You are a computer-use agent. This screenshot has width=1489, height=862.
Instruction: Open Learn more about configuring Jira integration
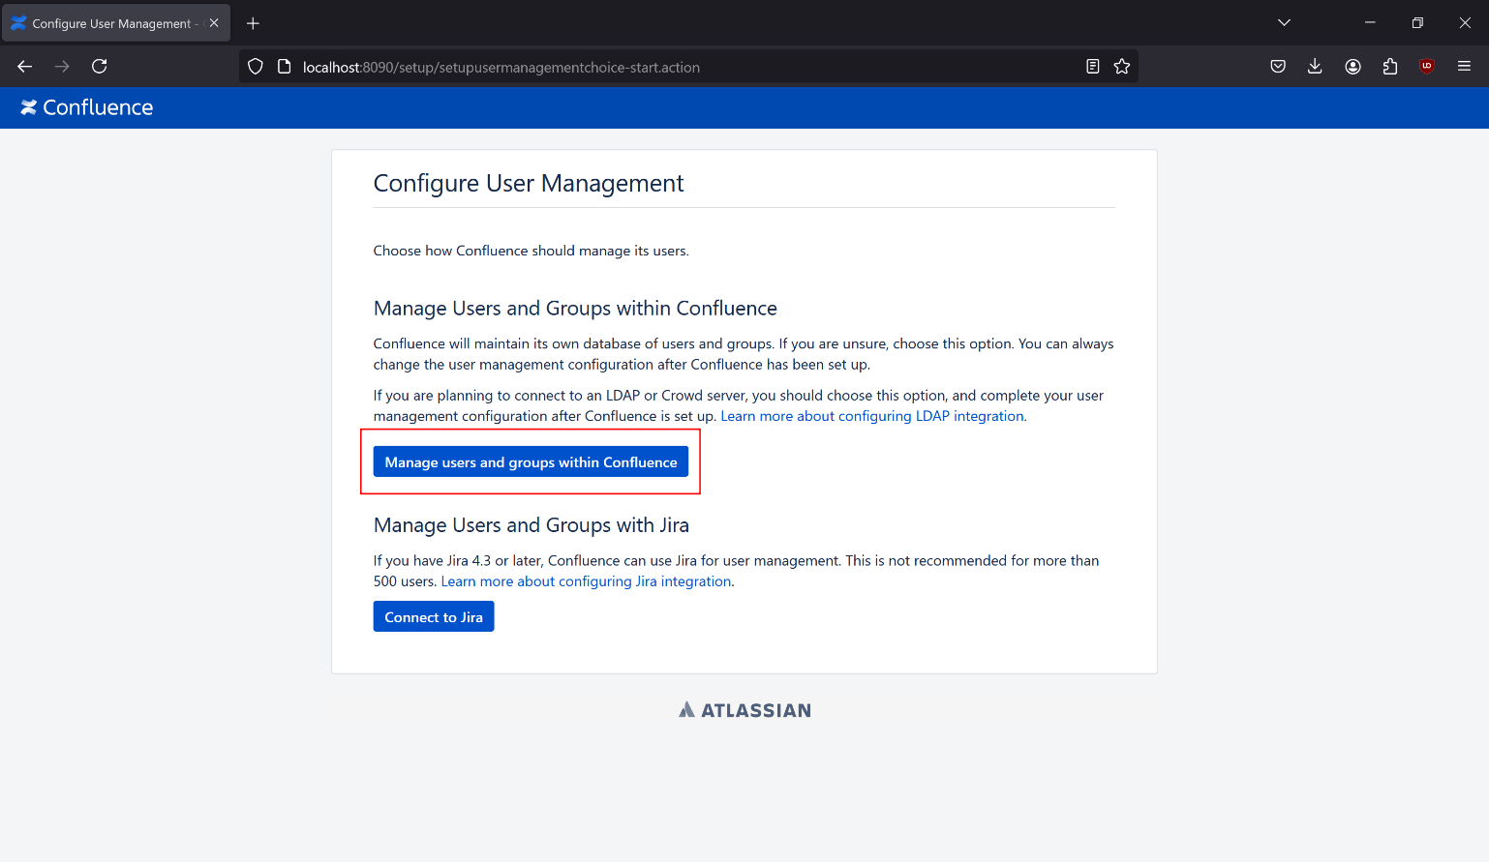click(586, 581)
